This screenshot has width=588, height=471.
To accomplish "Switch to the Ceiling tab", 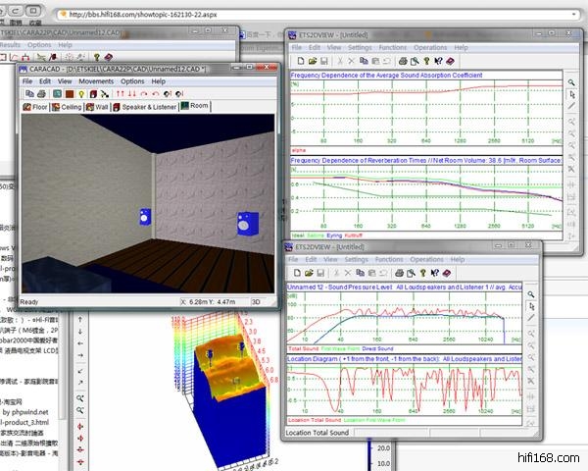I will point(70,106).
